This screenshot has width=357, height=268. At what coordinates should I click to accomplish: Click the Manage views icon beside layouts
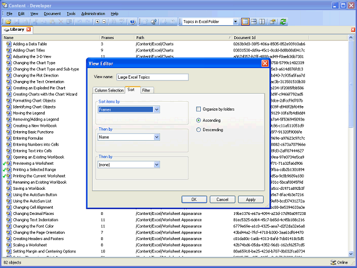pyautogui.click(x=272, y=22)
